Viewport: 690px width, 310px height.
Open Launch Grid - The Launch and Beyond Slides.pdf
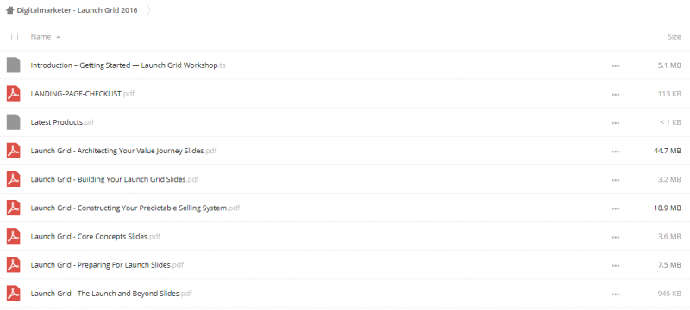[111, 294]
